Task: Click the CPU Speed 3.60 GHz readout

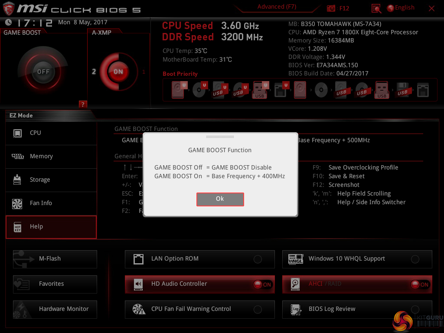Action: coord(210,26)
